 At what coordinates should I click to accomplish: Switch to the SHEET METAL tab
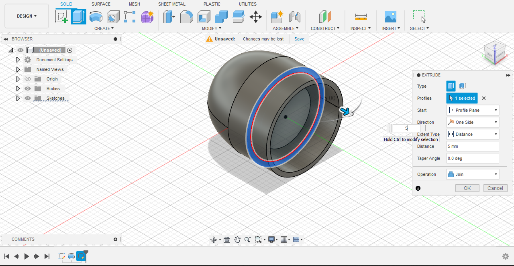point(172,4)
